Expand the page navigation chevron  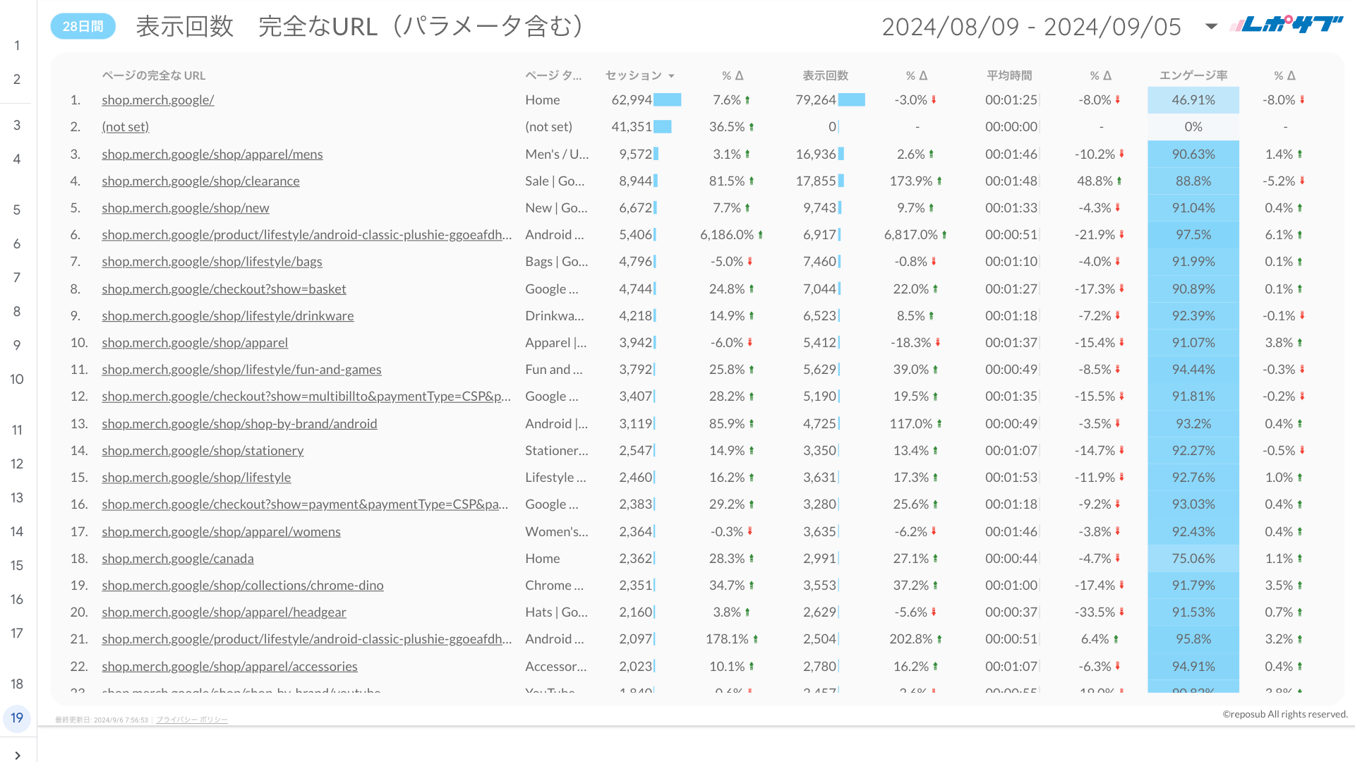17,755
